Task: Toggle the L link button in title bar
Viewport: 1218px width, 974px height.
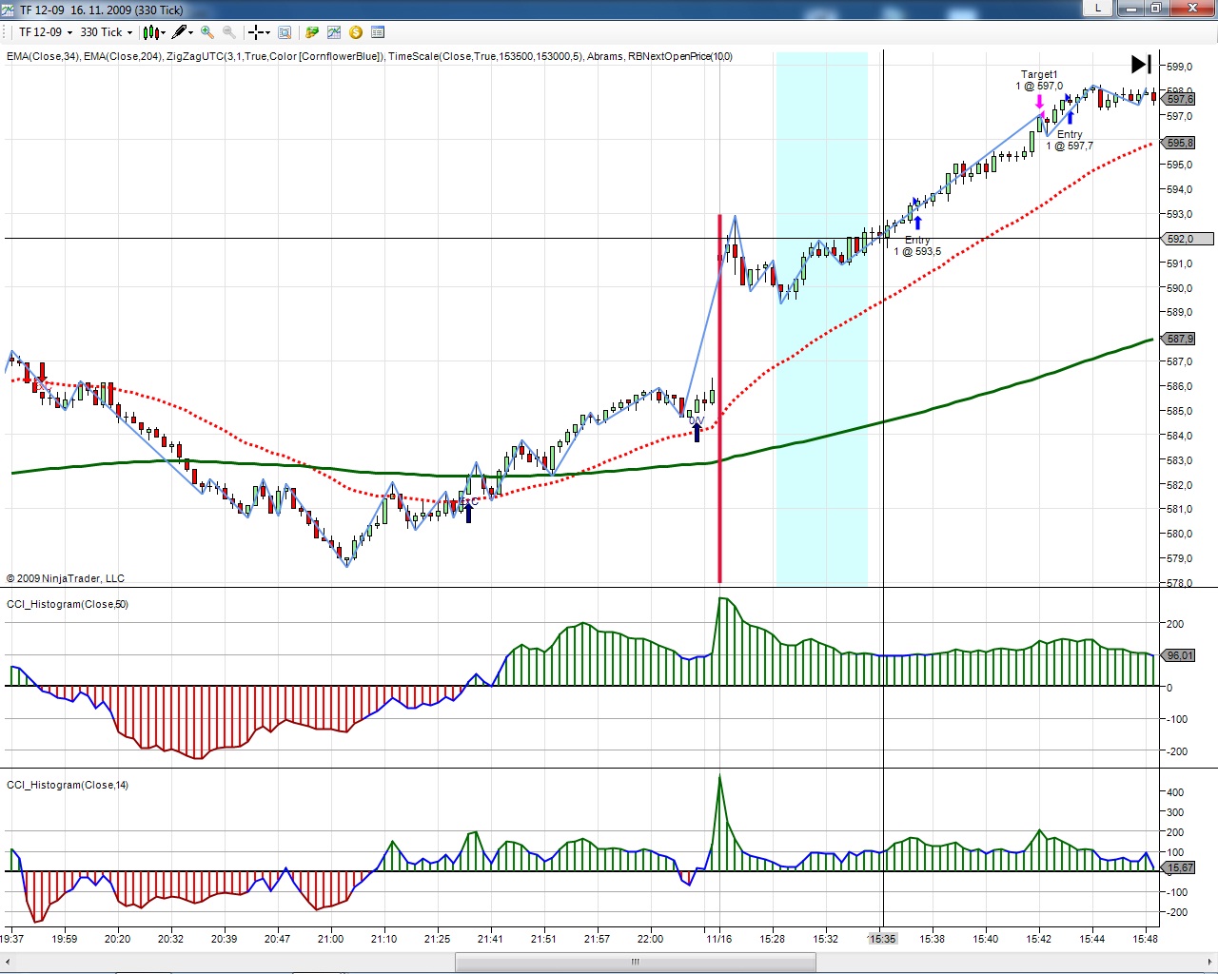Action: click(x=1098, y=9)
